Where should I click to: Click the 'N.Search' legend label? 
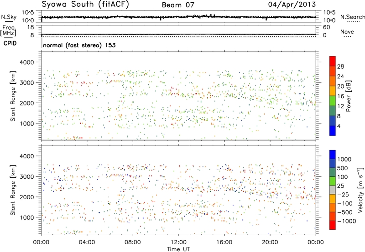pyautogui.click(x=353, y=17)
